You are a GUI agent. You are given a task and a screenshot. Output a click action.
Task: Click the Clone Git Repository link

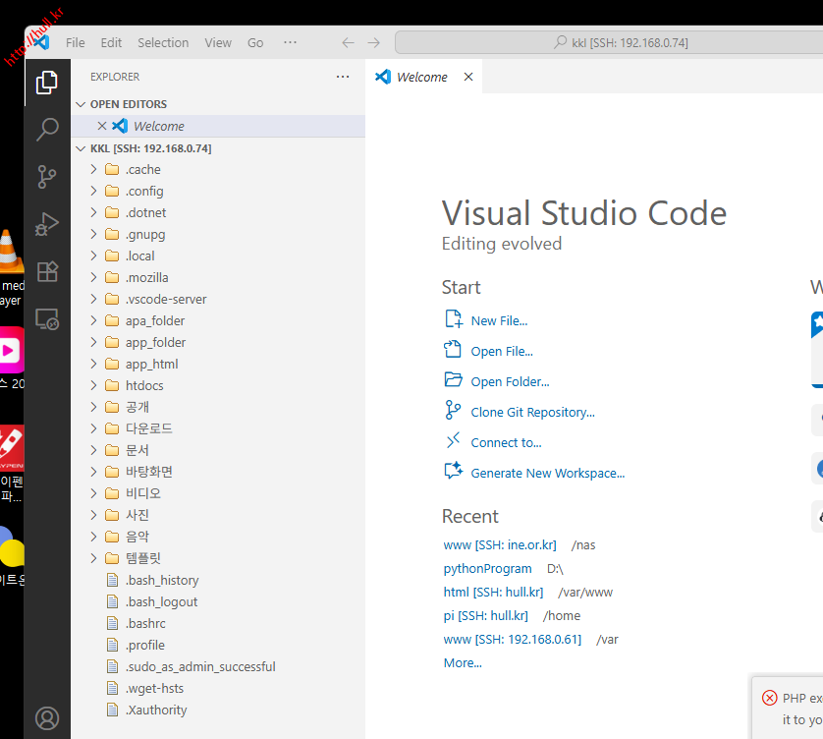tap(532, 413)
